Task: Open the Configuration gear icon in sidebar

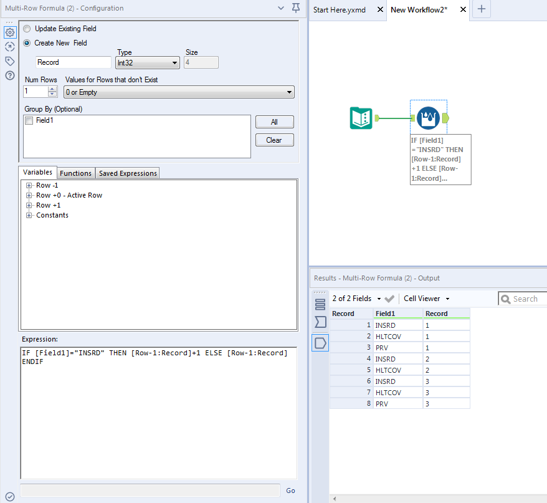Action: point(9,32)
